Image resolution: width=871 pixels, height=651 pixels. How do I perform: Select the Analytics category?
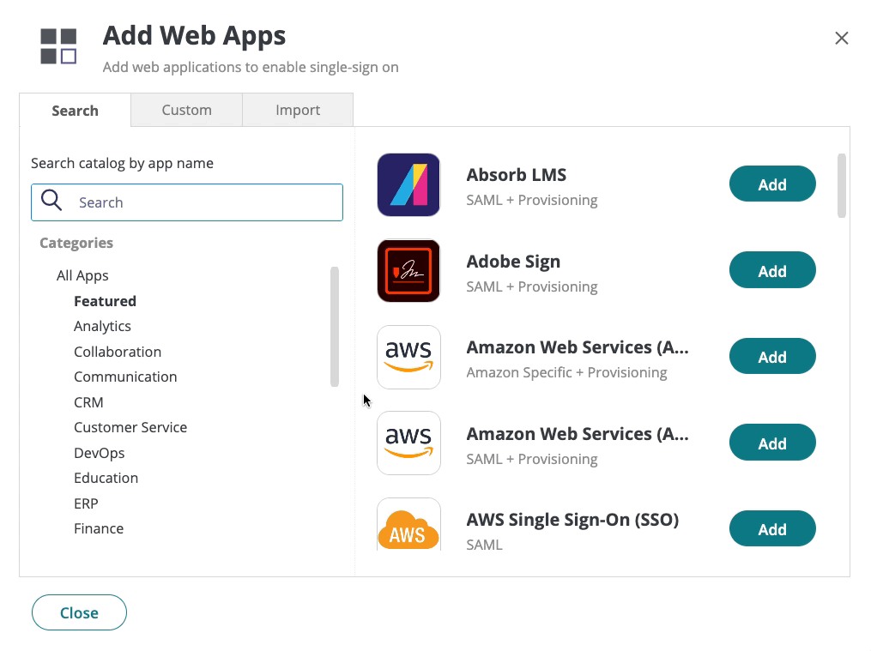pyautogui.click(x=102, y=326)
